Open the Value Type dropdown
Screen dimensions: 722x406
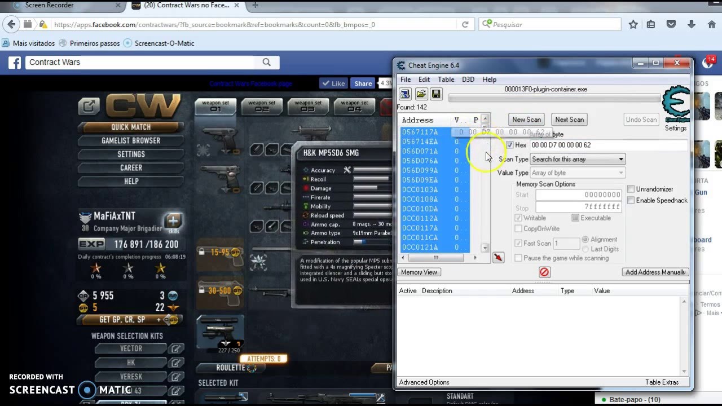pyautogui.click(x=578, y=173)
